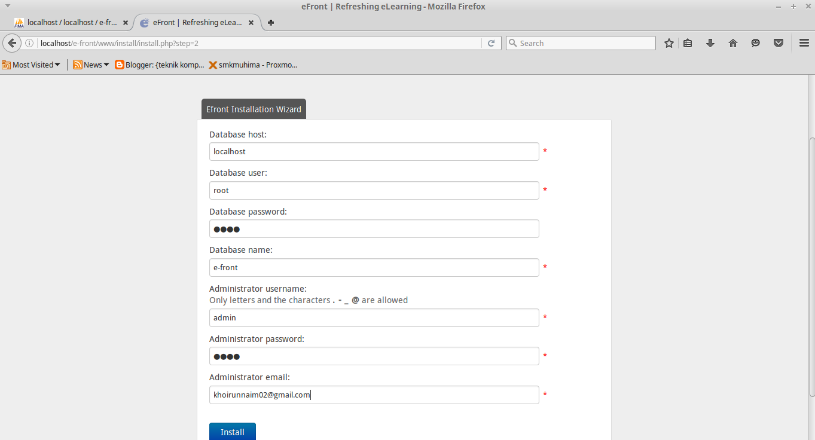Focus the Administrator username field
The width and height of the screenshot is (815, 440).
click(x=374, y=317)
